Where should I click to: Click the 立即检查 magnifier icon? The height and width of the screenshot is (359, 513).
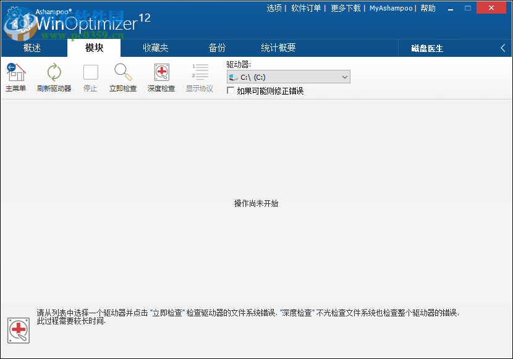122,73
